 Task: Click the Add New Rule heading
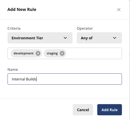pyautogui.click(x=22, y=9)
